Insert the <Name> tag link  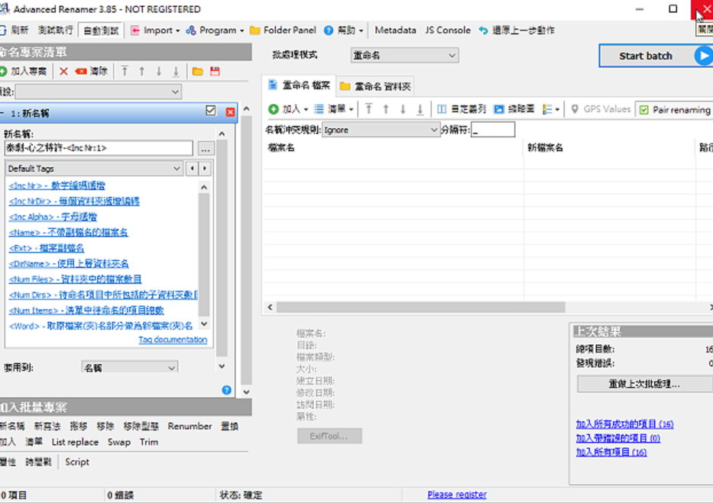point(68,233)
